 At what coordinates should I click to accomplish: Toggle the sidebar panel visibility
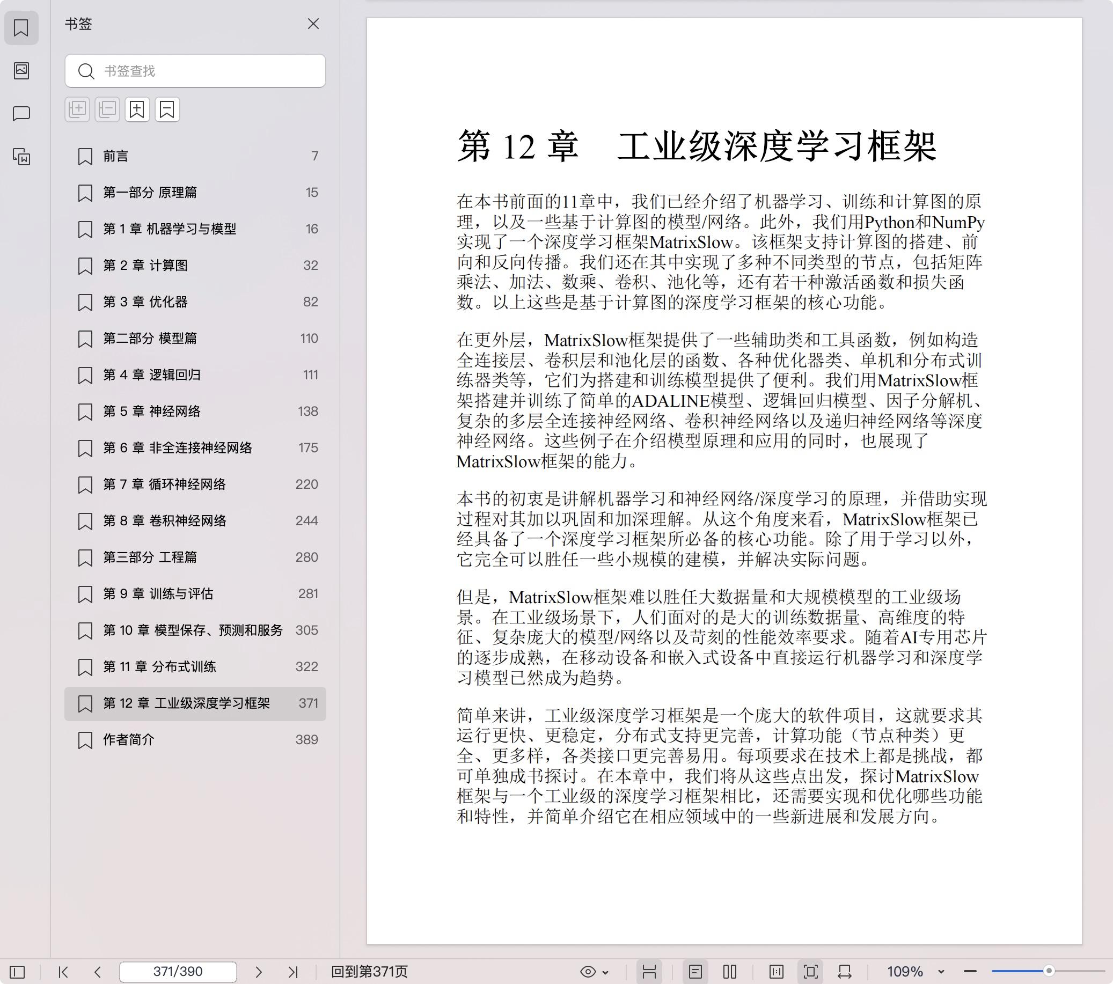tap(17, 972)
